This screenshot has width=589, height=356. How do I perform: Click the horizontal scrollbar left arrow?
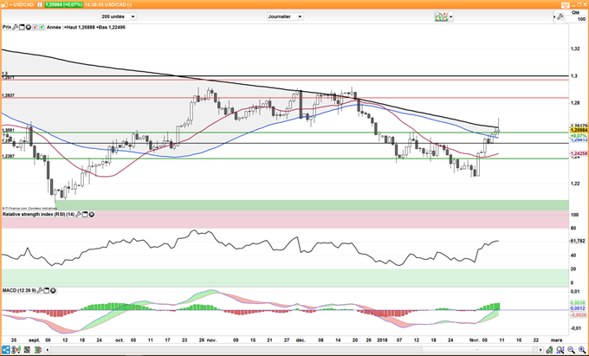[x=48, y=350]
